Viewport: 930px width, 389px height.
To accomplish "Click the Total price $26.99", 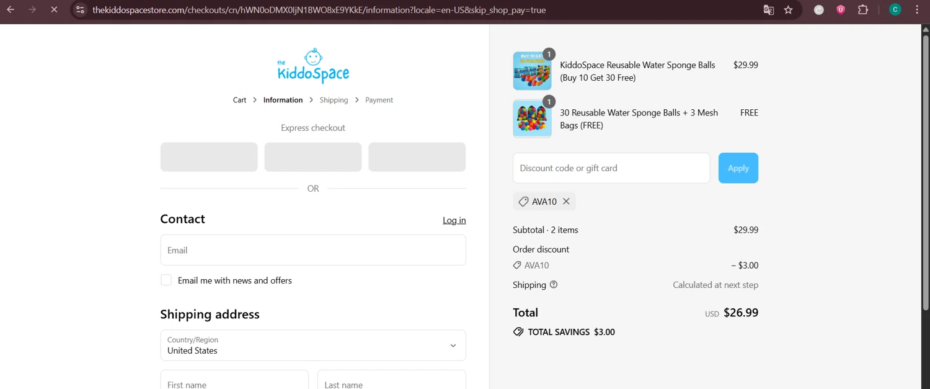I will 741,313.
